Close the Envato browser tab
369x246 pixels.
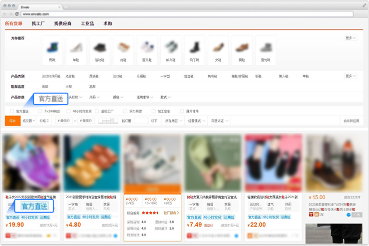(x=59, y=7)
